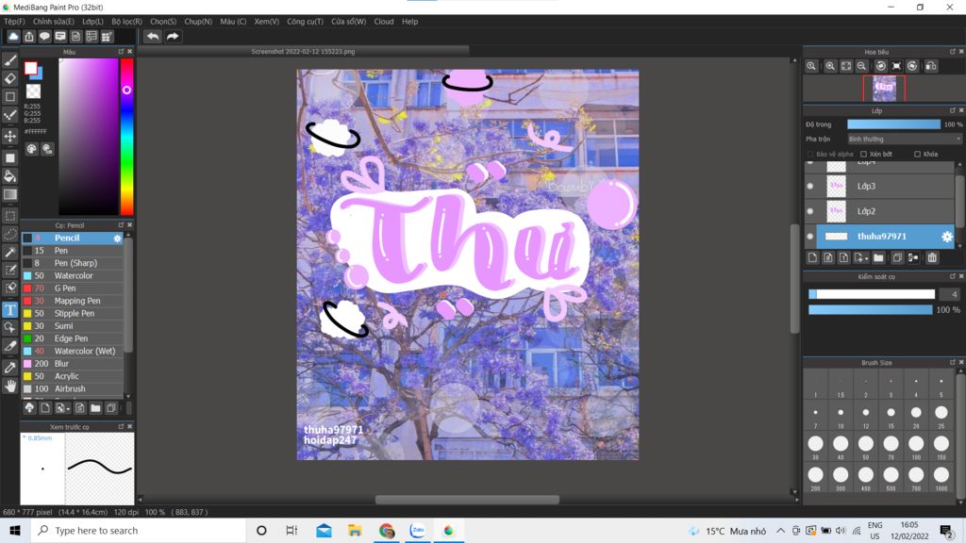Open the Lớp(L) menu

(93, 22)
